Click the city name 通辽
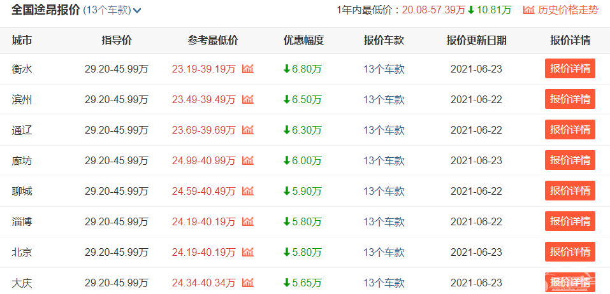This screenshot has width=610, height=294. pos(22,130)
